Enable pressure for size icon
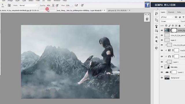This screenshot has height=104, width=185. [x=82, y=5]
